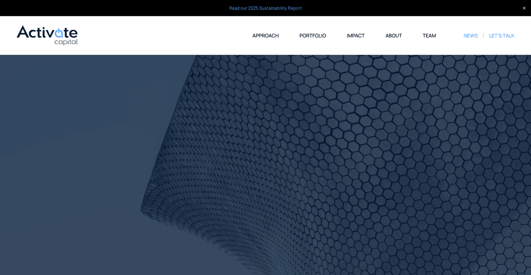Screen dimensions: 531x275
Task: Click the Activate Capital logo
Action: 47,35
